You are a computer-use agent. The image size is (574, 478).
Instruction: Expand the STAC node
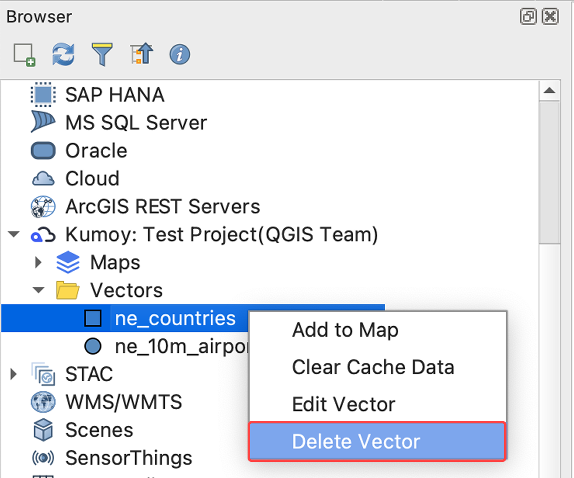coord(14,374)
